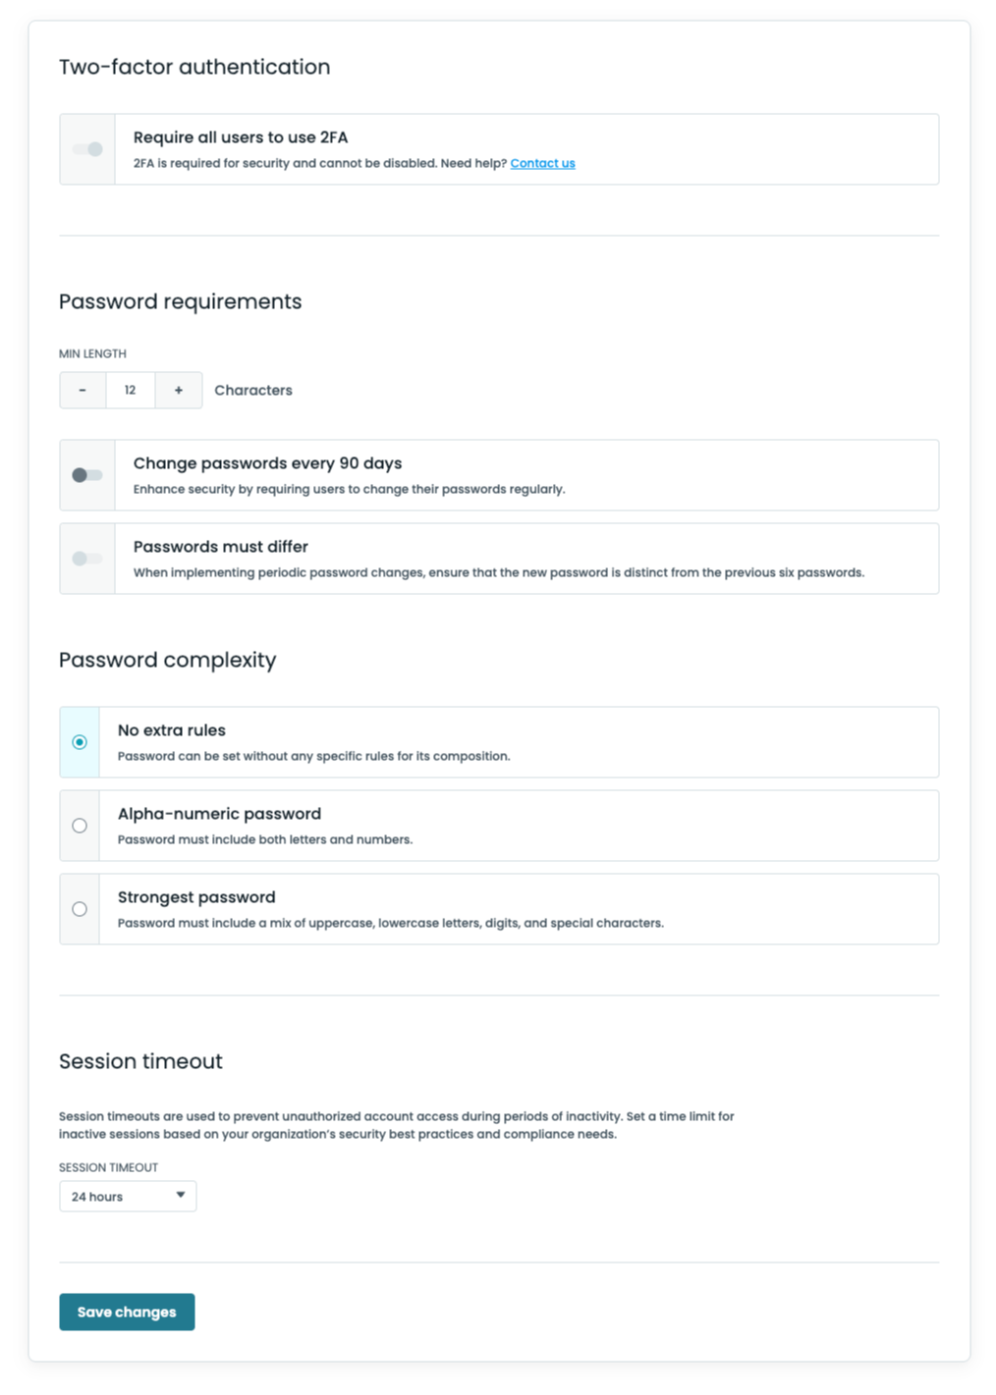996x1395 pixels.
Task: Click the Require all users to use 2FA label
Action: click(241, 137)
